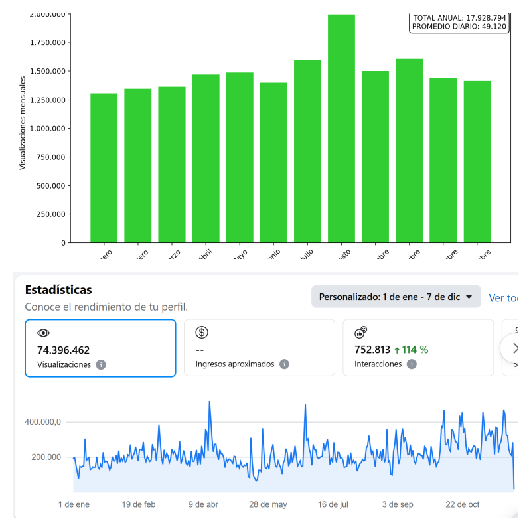Open info icon beside Ingresos aproximados
This screenshot has width=531, height=531.
click(284, 364)
